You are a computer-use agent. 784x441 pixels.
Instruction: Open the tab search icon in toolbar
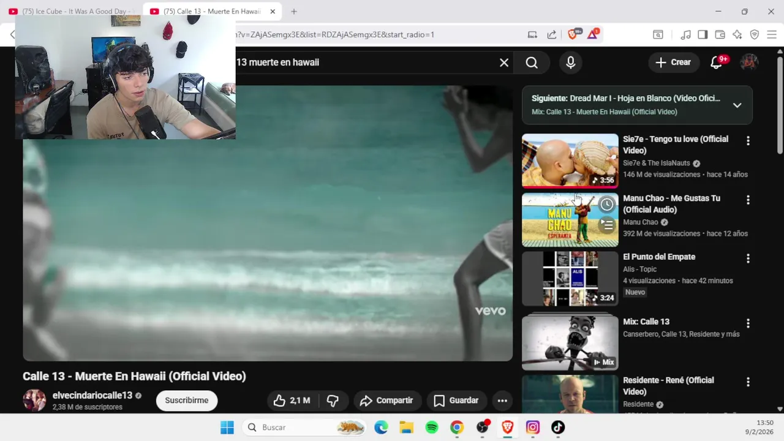[x=658, y=35]
